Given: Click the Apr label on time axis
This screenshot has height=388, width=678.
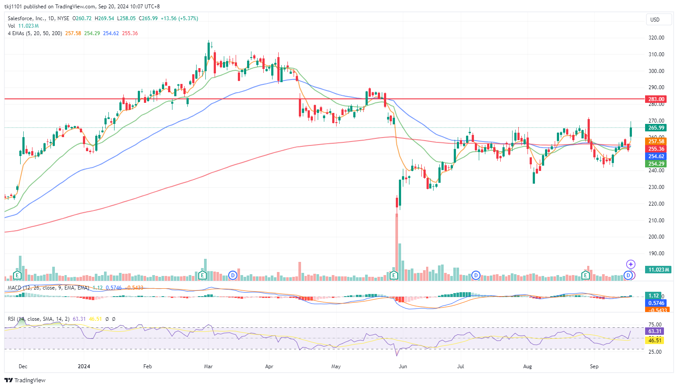Looking at the screenshot, I should (x=269, y=366).
